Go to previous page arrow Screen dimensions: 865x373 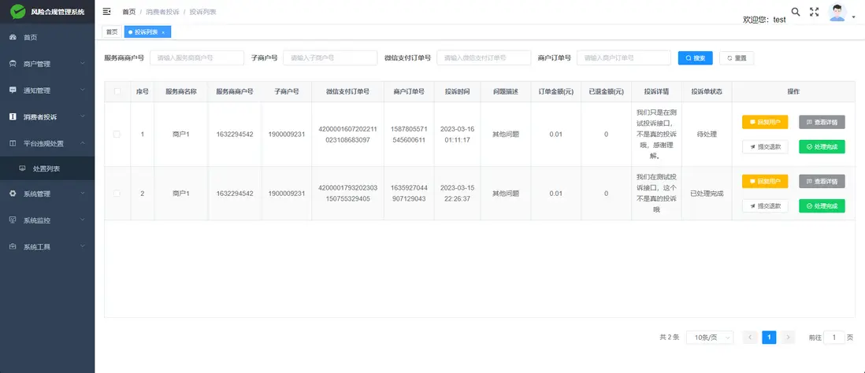750,338
